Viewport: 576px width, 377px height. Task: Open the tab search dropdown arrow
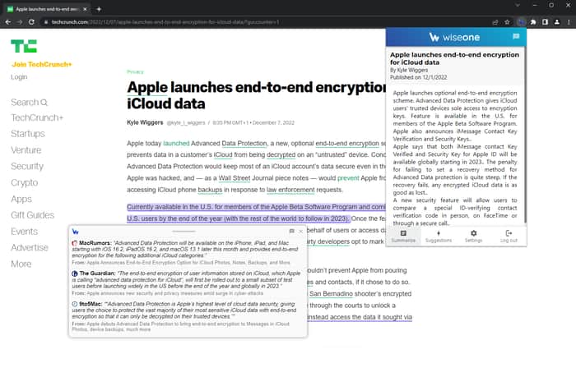pos(518,5)
